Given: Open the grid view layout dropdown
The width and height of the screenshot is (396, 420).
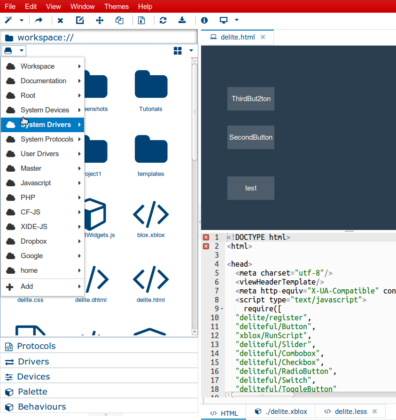Looking at the screenshot, I should click(191, 51).
